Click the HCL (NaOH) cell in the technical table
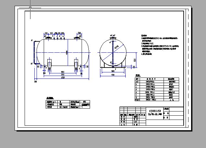The image size is (206, 148). pyautogui.click(x=63, y=107)
